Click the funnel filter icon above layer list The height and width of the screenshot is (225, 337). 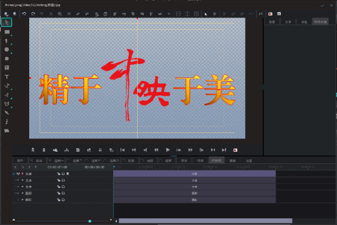35,167
